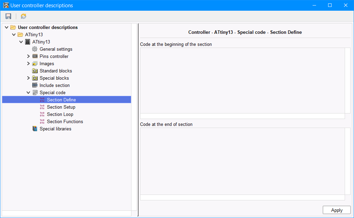Image resolution: width=354 pixels, height=218 pixels.
Task: Click the Images picture icon
Action: click(x=35, y=63)
